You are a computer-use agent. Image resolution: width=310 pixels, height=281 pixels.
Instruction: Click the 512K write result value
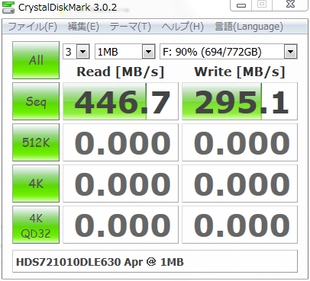[x=240, y=142]
